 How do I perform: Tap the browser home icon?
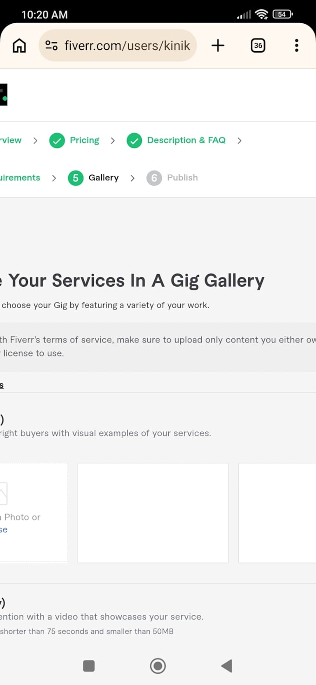click(19, 46)
